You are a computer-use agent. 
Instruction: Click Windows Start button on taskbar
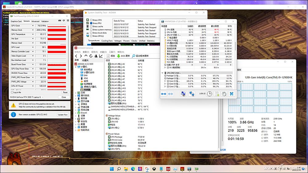(112, 169)
